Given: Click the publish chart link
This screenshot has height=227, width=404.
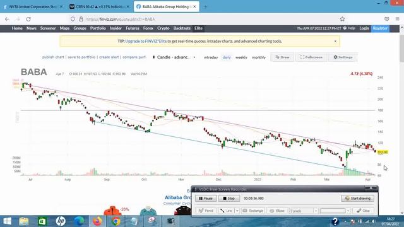Looking at the screenshot, I should (x=53, y=57).
